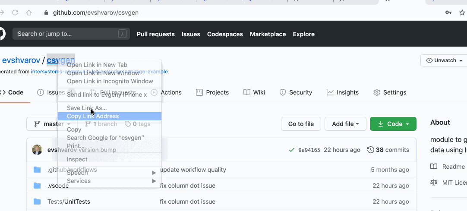
Task: Open the Insights tab
Action: [343, 92]
